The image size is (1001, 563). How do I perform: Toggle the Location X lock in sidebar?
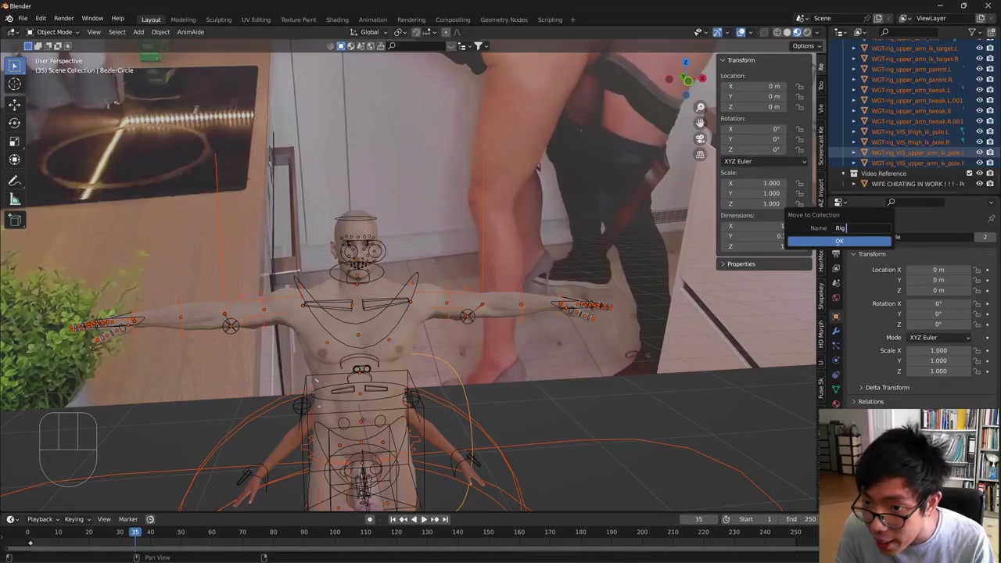799,86
